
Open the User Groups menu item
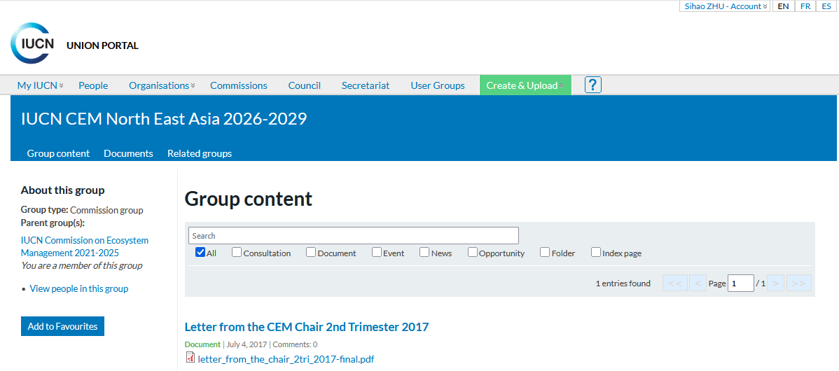click(x=438, y=85)
